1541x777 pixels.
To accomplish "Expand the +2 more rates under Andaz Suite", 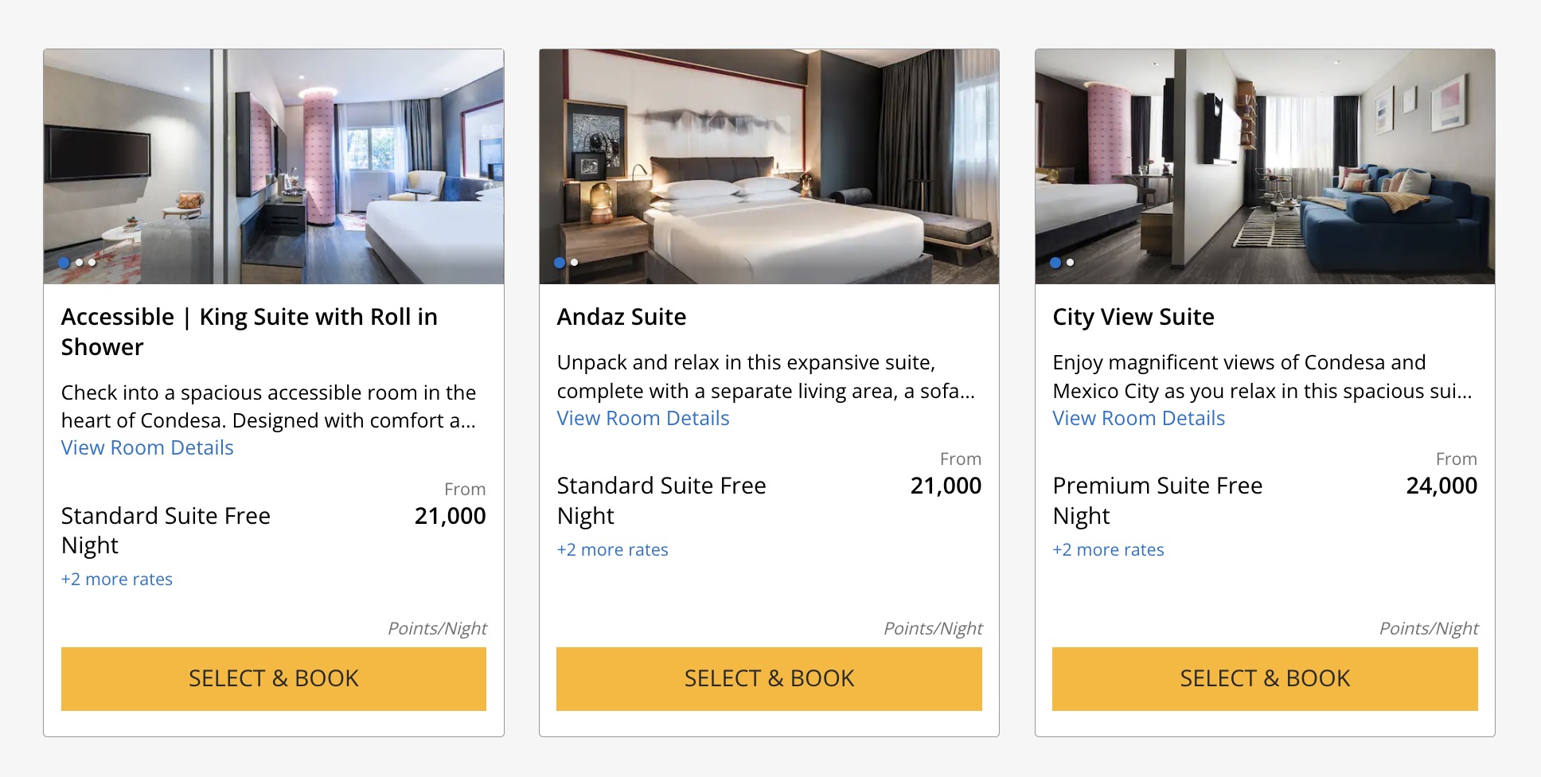I will [x=612, y=549].
